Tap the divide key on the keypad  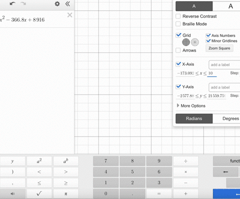click(x=185, y=161)
